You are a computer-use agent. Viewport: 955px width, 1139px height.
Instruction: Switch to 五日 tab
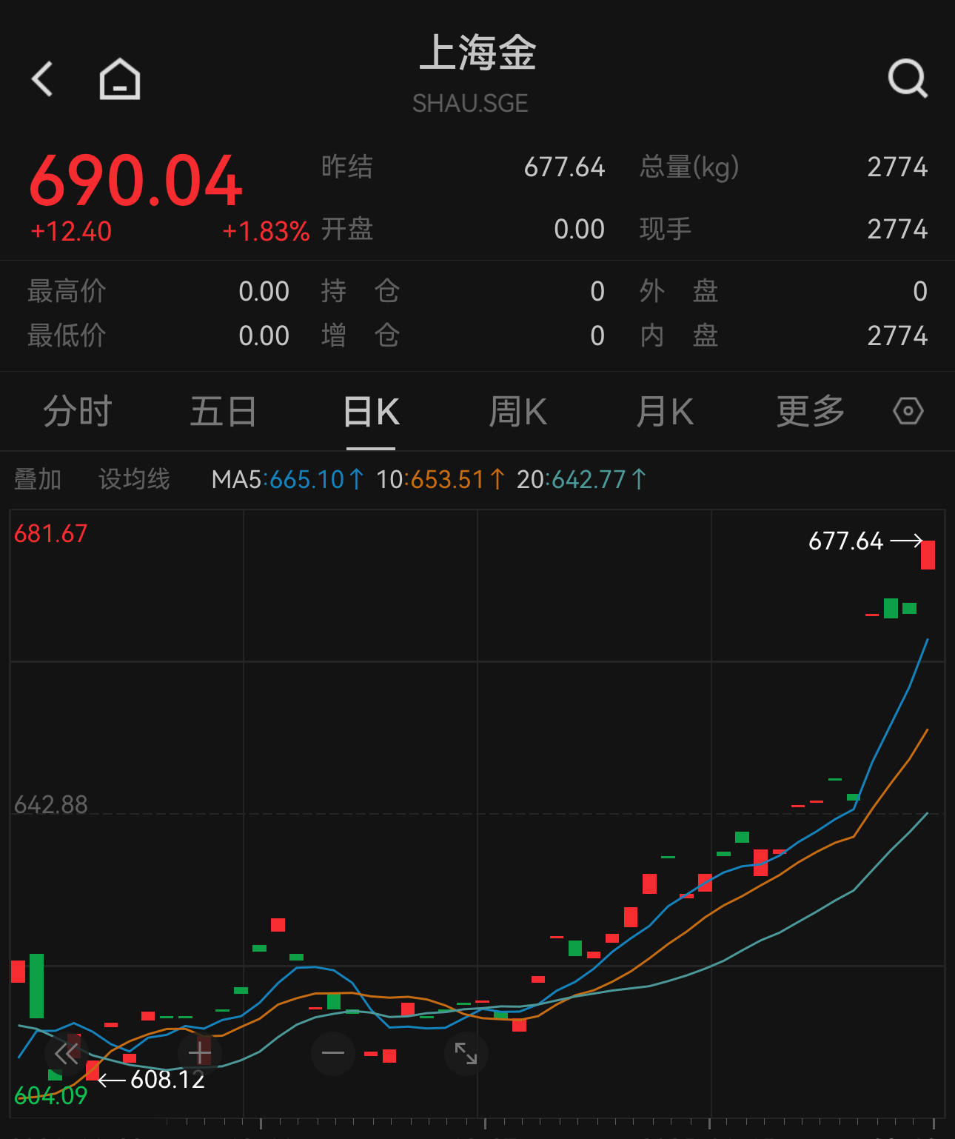223,412
